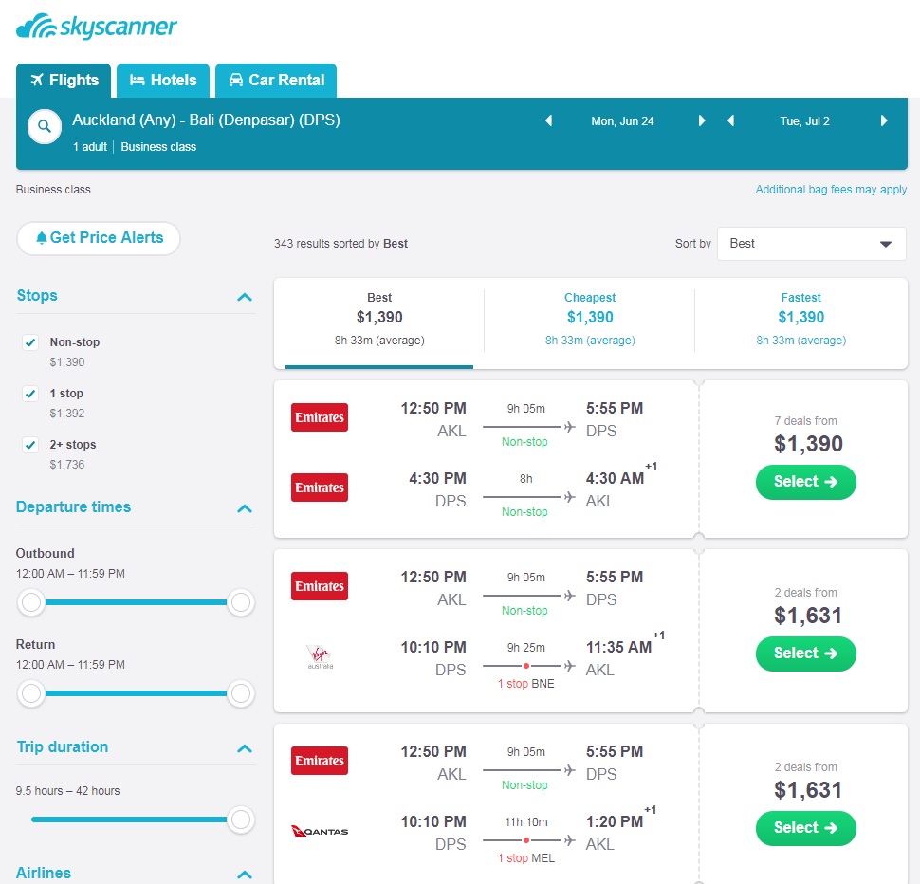This screenshot has height=884, width=920.
Task: Switch to the Flights tab
Action: [x=64, y=81]
